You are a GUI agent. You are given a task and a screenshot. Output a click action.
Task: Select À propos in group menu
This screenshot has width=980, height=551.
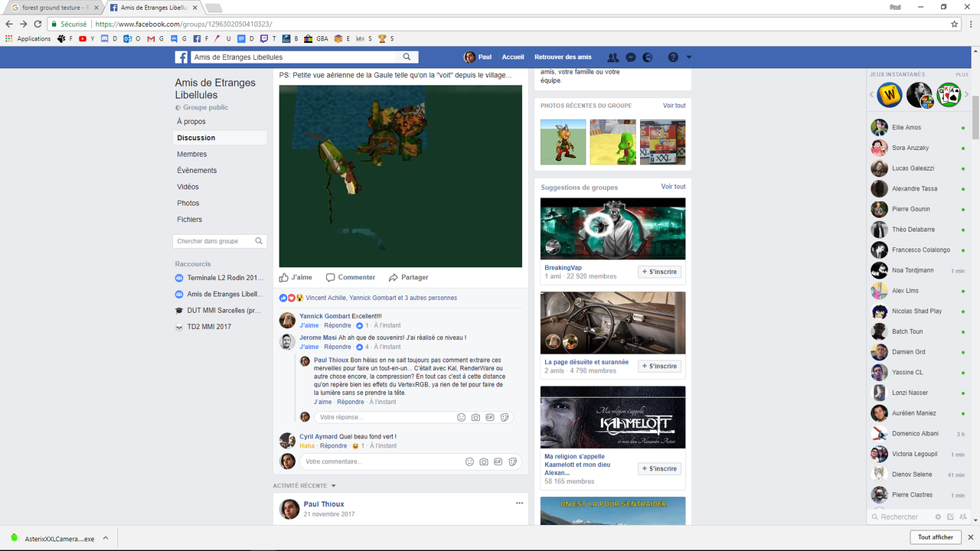point(191,122)
